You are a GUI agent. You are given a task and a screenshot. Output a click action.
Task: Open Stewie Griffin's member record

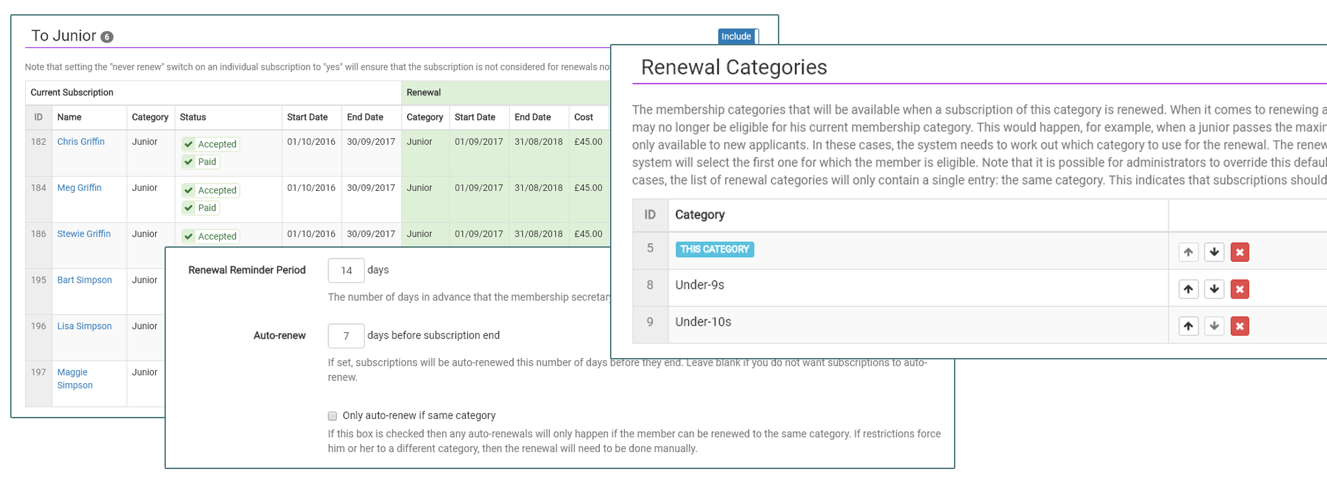point(83,234)
